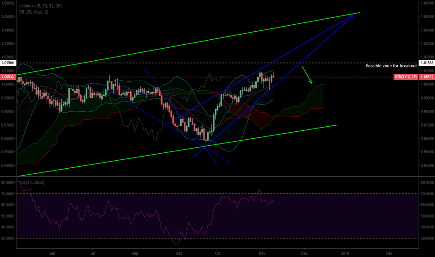Click the Jul label on time axis
The image size is (435, 257).
[92, 253]
